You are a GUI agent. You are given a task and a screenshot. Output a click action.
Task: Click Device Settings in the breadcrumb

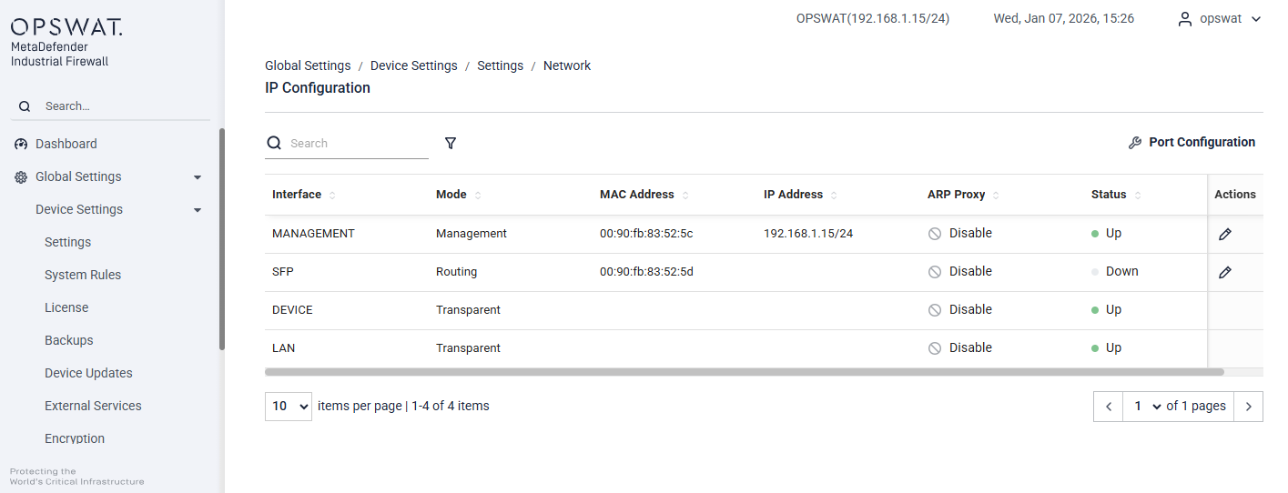coord(413,65)
